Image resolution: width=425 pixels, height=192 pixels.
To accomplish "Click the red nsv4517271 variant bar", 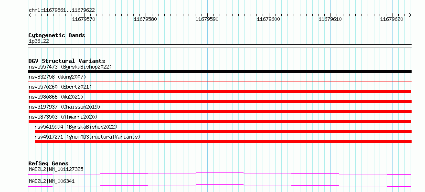I will click(223, 141).
